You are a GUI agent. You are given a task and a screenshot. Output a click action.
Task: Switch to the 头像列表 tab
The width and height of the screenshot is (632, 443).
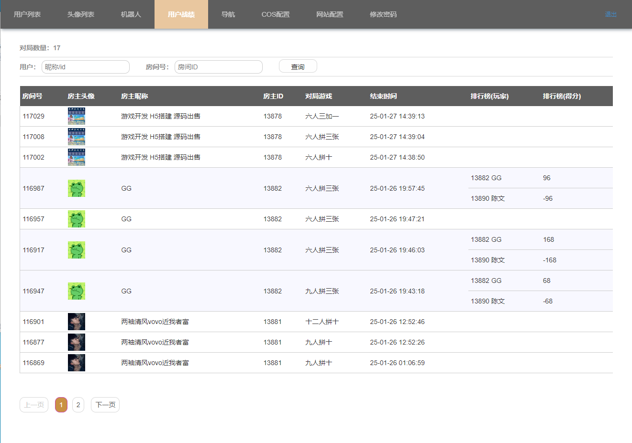[x=81, y=14]
